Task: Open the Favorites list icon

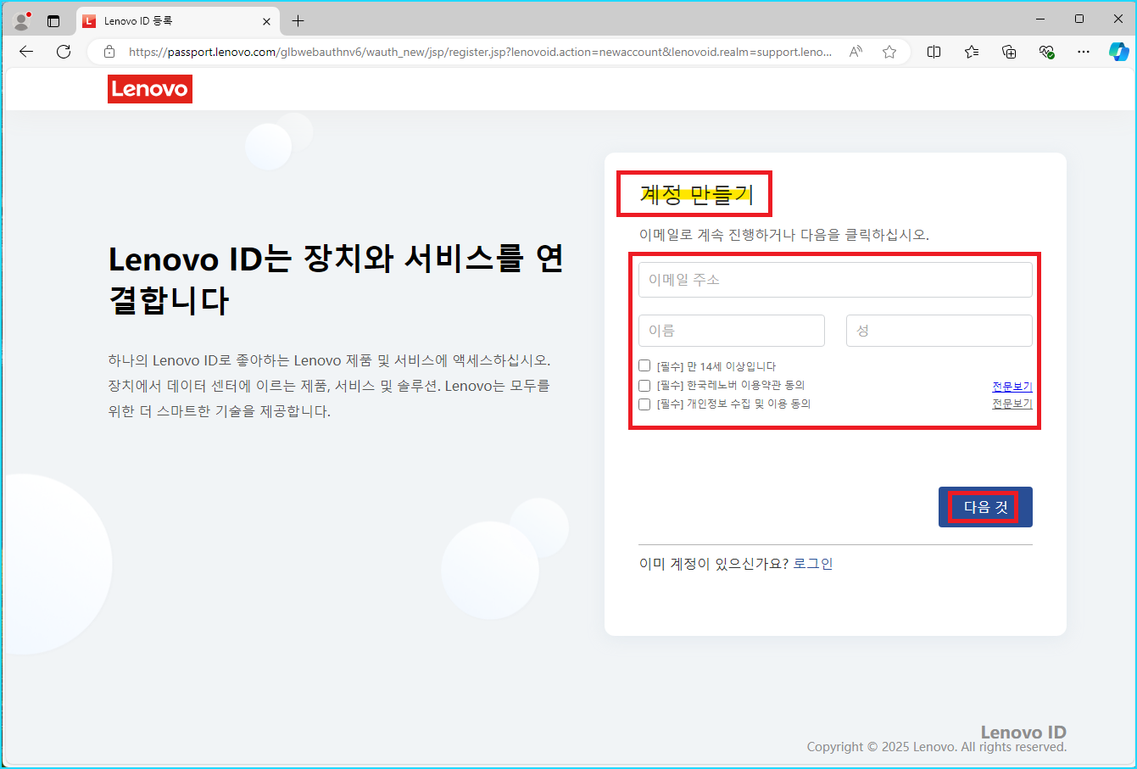Action: pyautogui.click(x=972, y=52)
